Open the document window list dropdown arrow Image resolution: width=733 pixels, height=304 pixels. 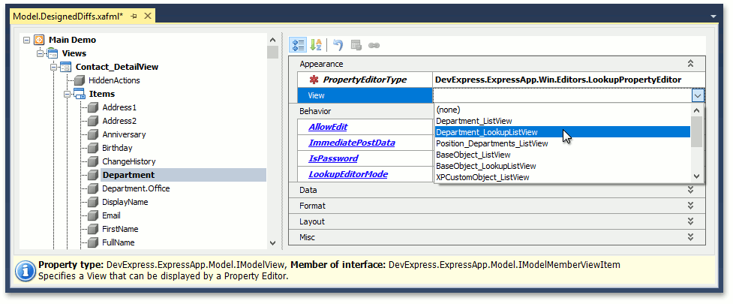click(713, 17)
